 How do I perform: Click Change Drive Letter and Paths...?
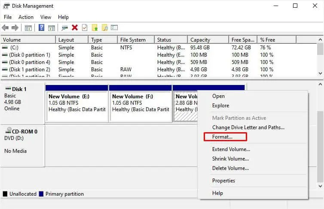[x=248, y=127]
